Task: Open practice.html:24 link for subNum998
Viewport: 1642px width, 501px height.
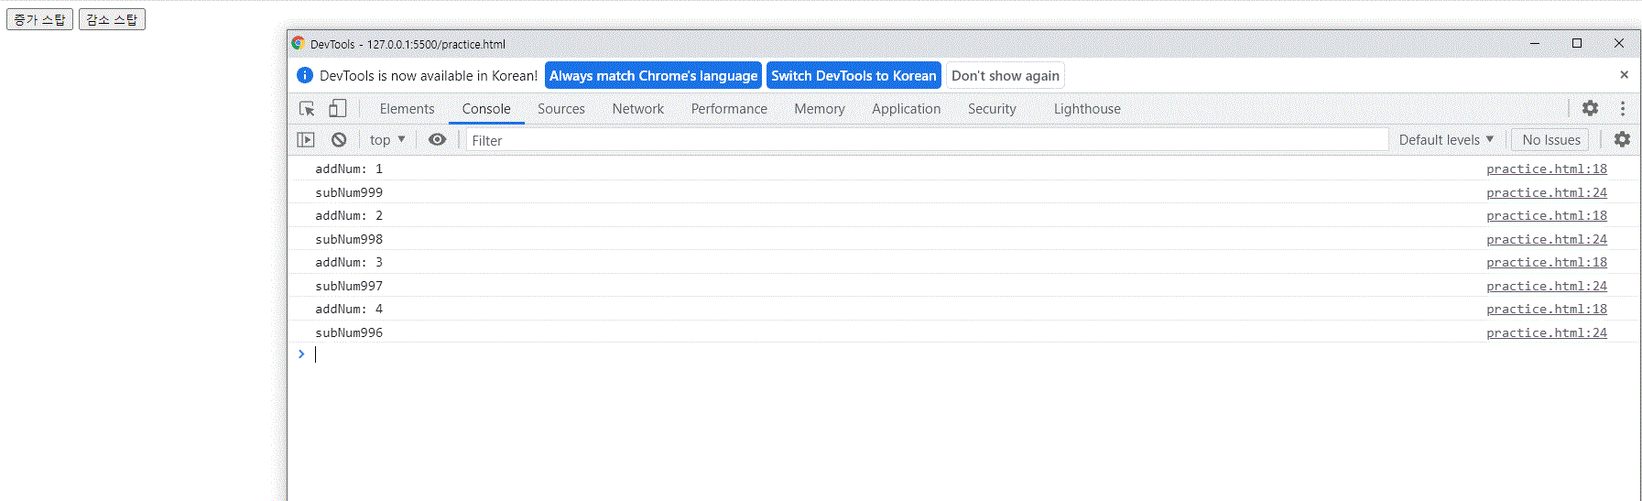Action: coord(1547,239)
